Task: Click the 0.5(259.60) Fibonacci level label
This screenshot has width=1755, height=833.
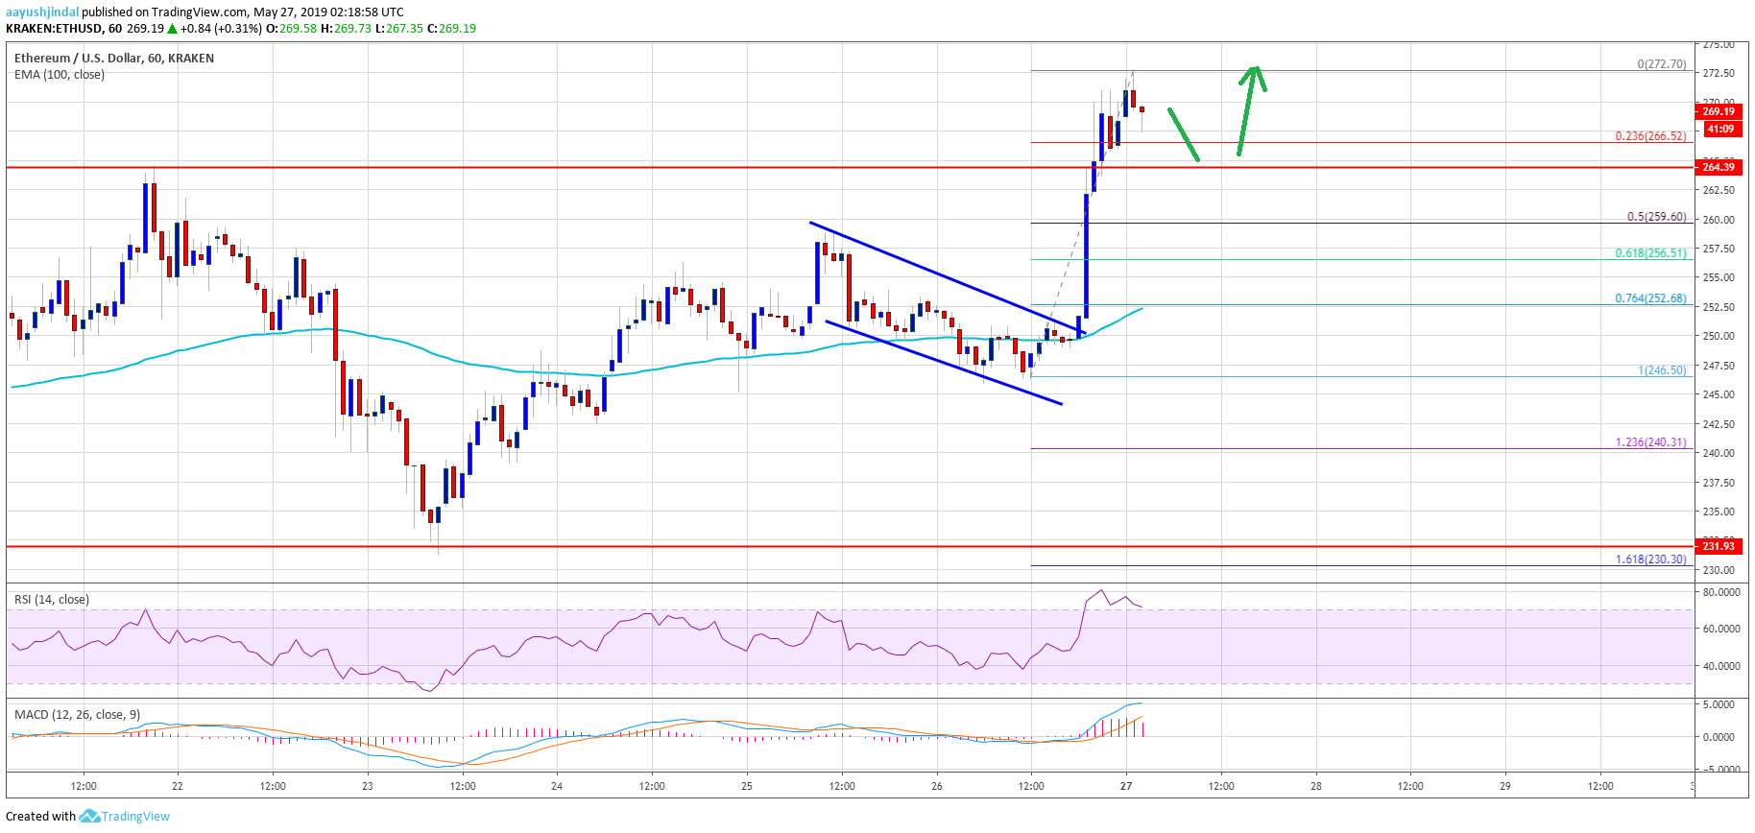Action: [1656, 217]
